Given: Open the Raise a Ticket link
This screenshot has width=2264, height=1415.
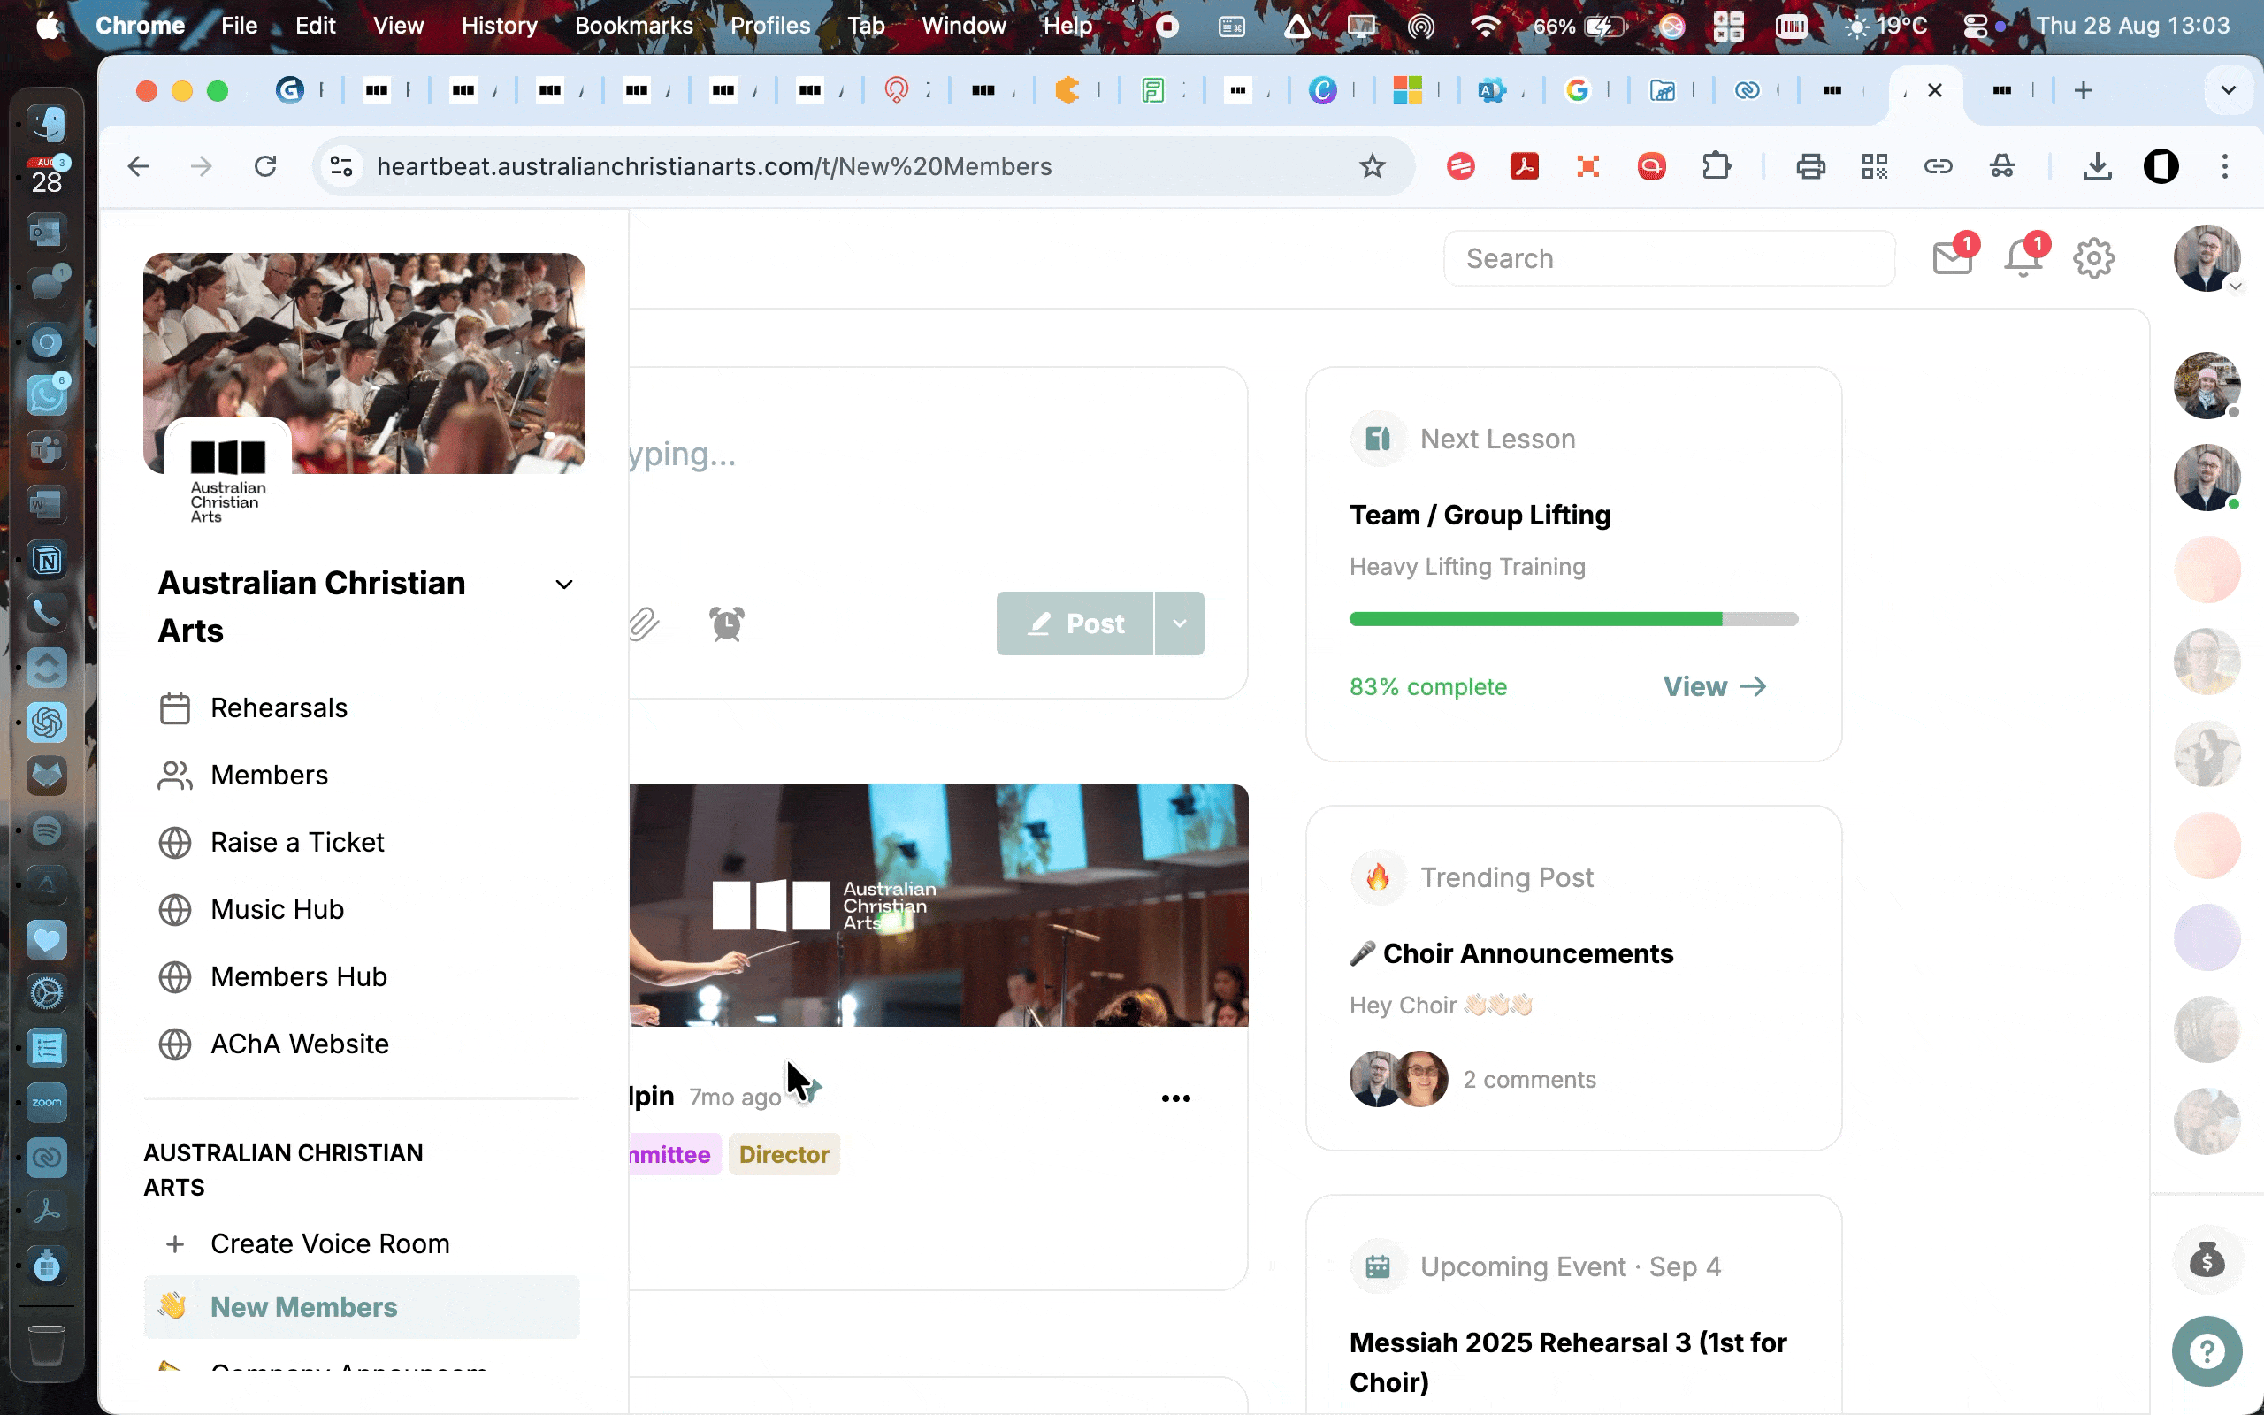Looking at the screenshot, I should pyautogui.click(x=297, y=842).
